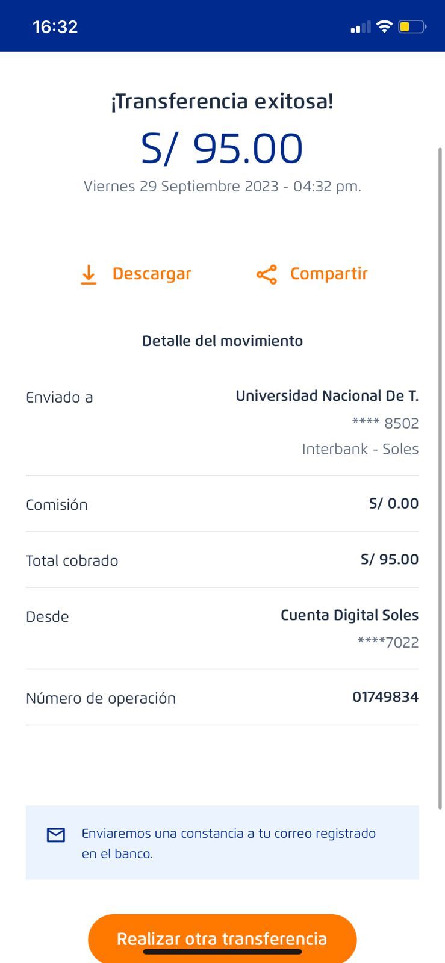This screenshot has width=445, height=963.
Task: Tap the Detalle del movimiento heading
Action: pos(222,341)
